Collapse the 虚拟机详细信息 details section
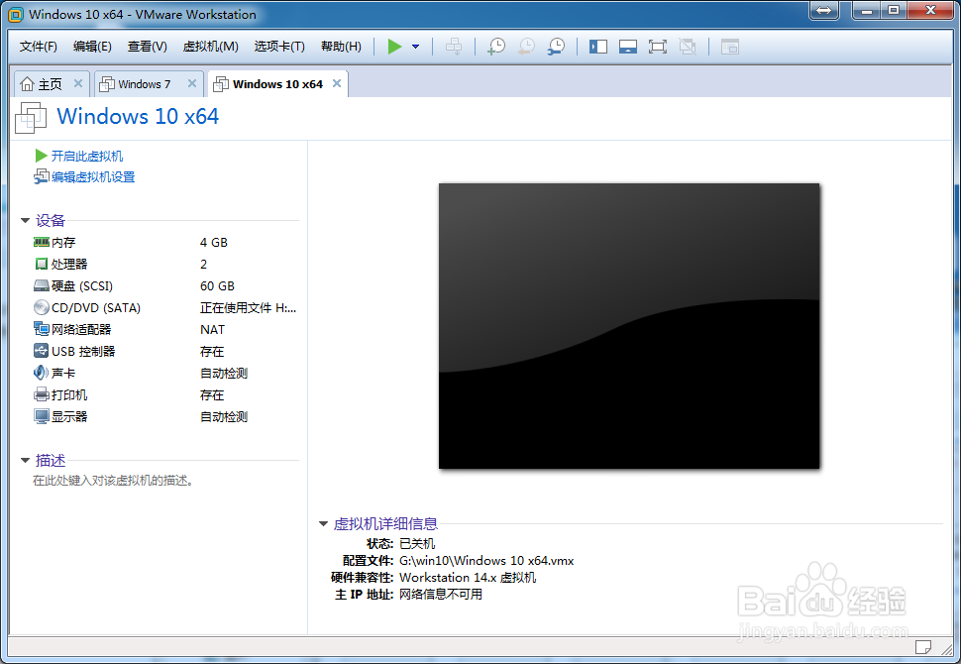The image size is (961, 664). [x=324, y=523]
